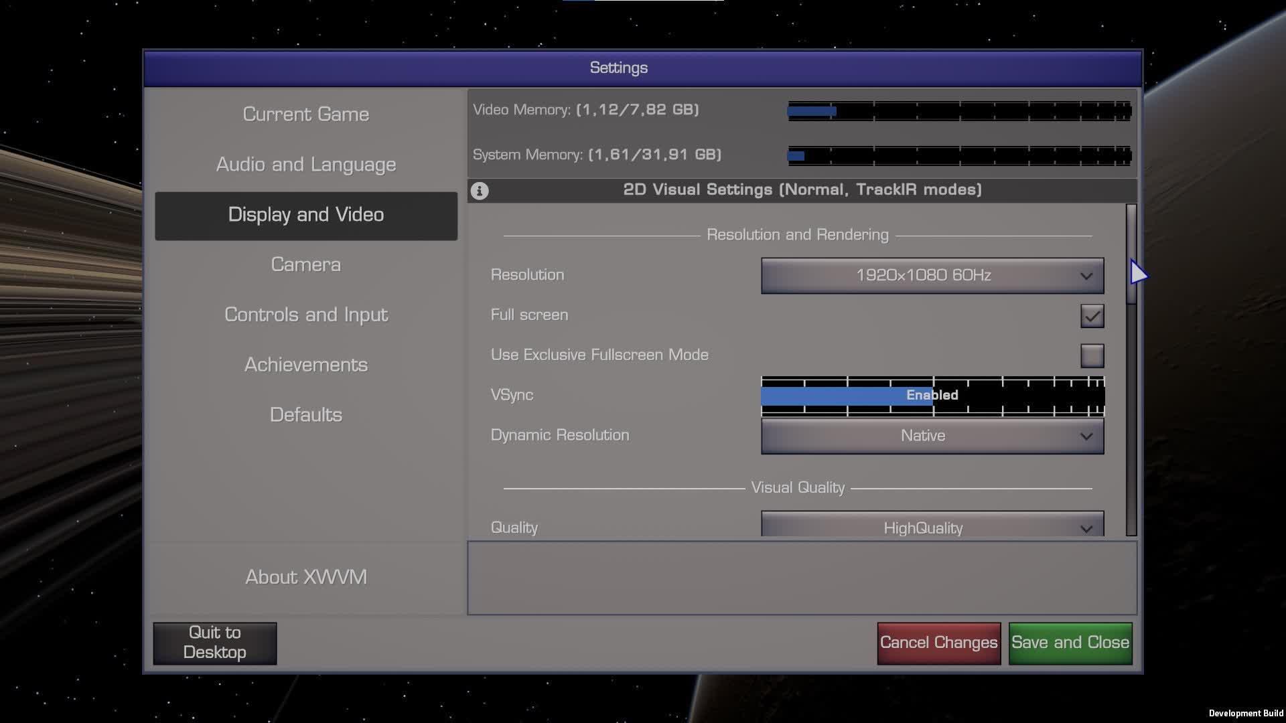Click the Visual Quality section heading
Screen dimensions: 1286x723
pyautogui.click(x=798, y=488)
